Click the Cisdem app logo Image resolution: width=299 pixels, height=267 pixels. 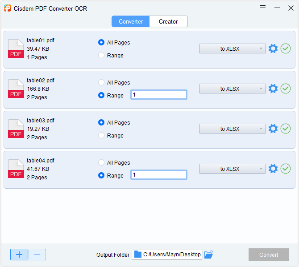pos(8,8)
